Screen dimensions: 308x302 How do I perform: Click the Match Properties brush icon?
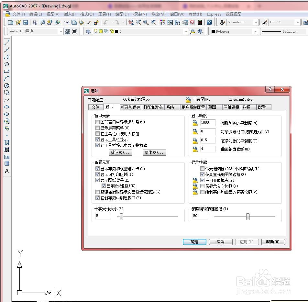89,22
